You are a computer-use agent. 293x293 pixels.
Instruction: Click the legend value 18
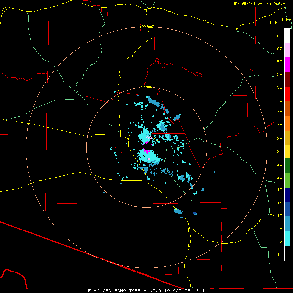[x=280, y=190]
